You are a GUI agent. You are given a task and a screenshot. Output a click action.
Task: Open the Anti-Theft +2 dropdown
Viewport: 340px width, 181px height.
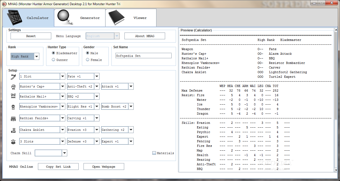pyautogui.click(x=97, y=86)
